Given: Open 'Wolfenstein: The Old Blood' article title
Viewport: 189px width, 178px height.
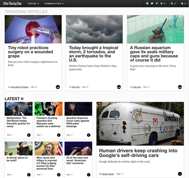Looking at the screenshot, I should (x=18, y=122).
